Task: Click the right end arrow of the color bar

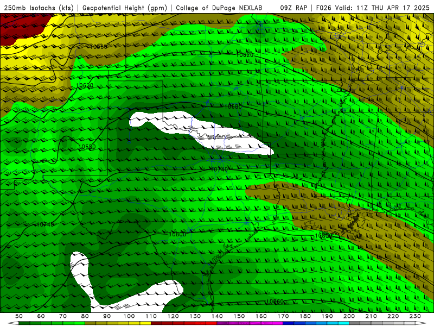Action: [420, 323]
